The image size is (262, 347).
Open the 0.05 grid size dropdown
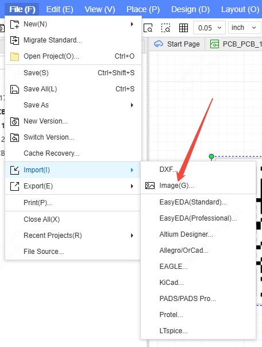(209, 28)
